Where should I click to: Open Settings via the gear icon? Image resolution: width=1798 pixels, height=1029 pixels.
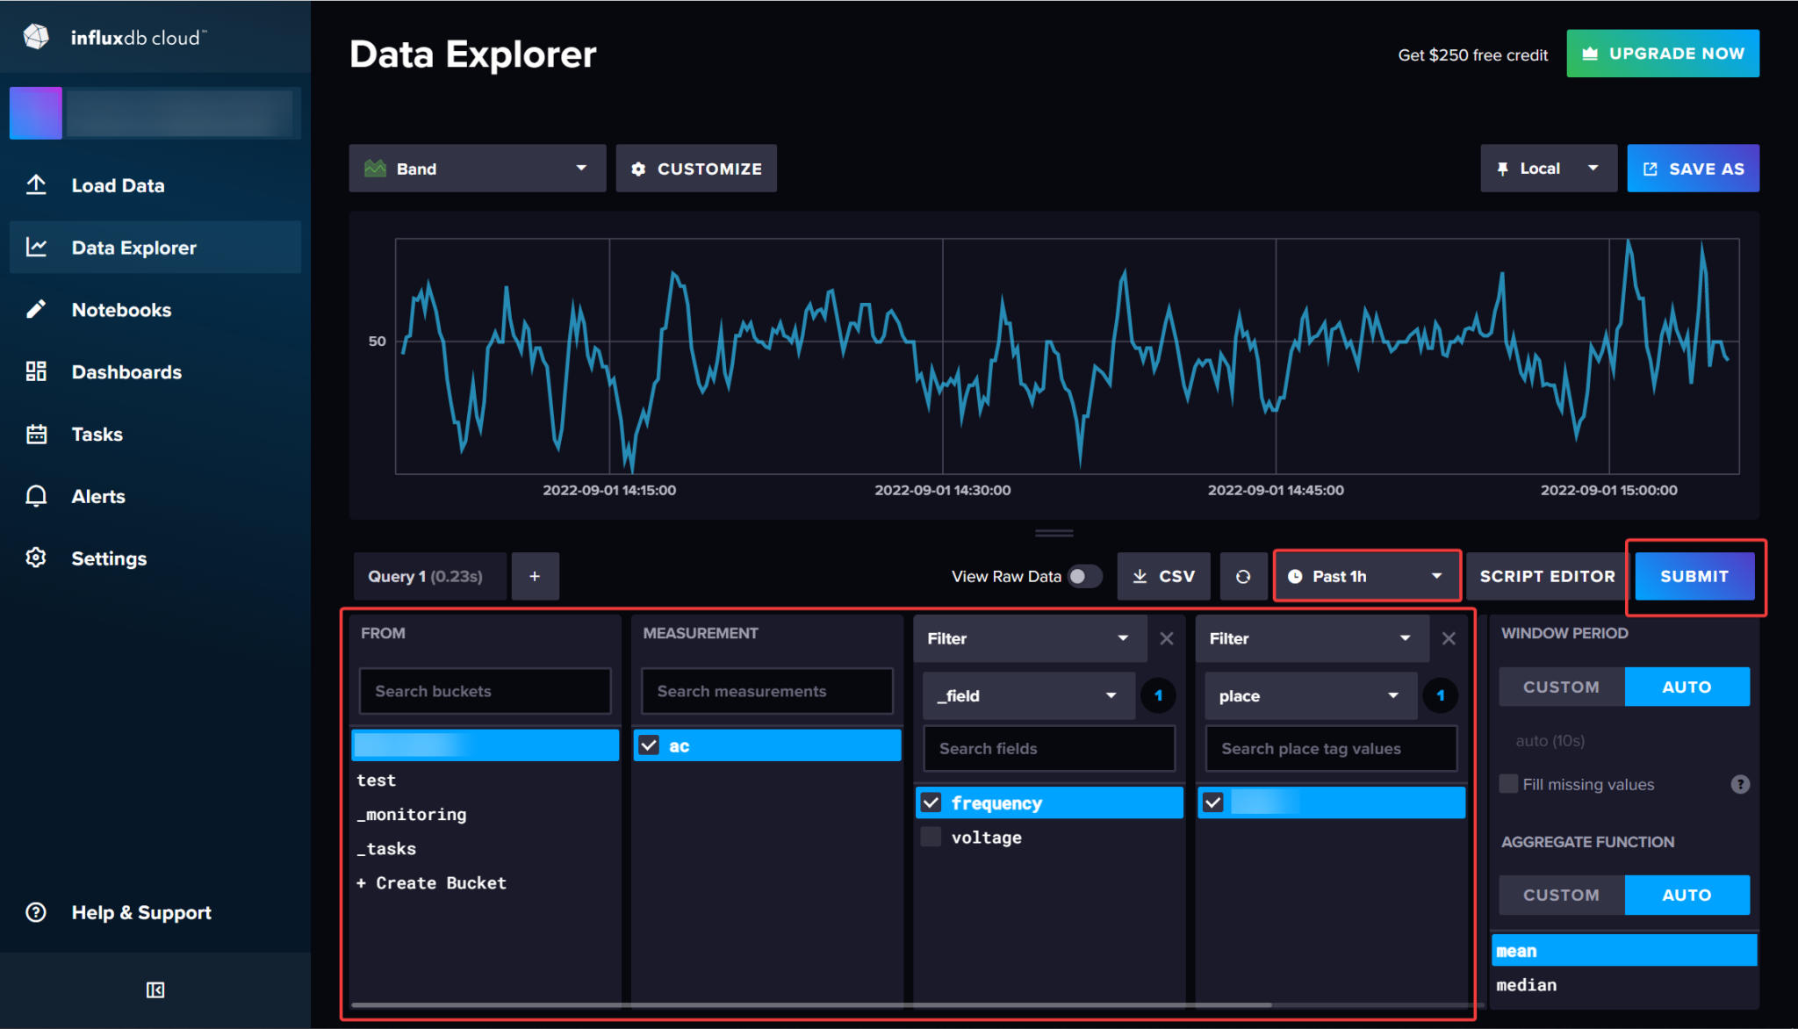click(x=36, y=558)
